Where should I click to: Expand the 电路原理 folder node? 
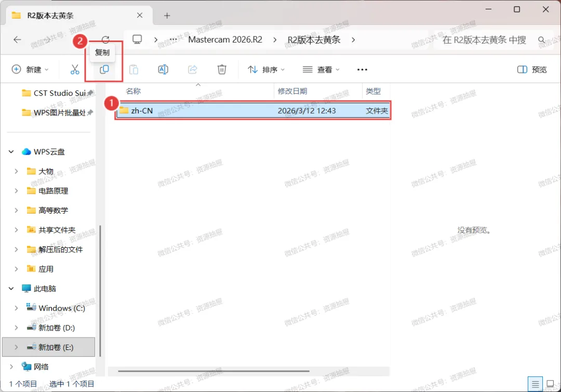click(x=16, y=191)
